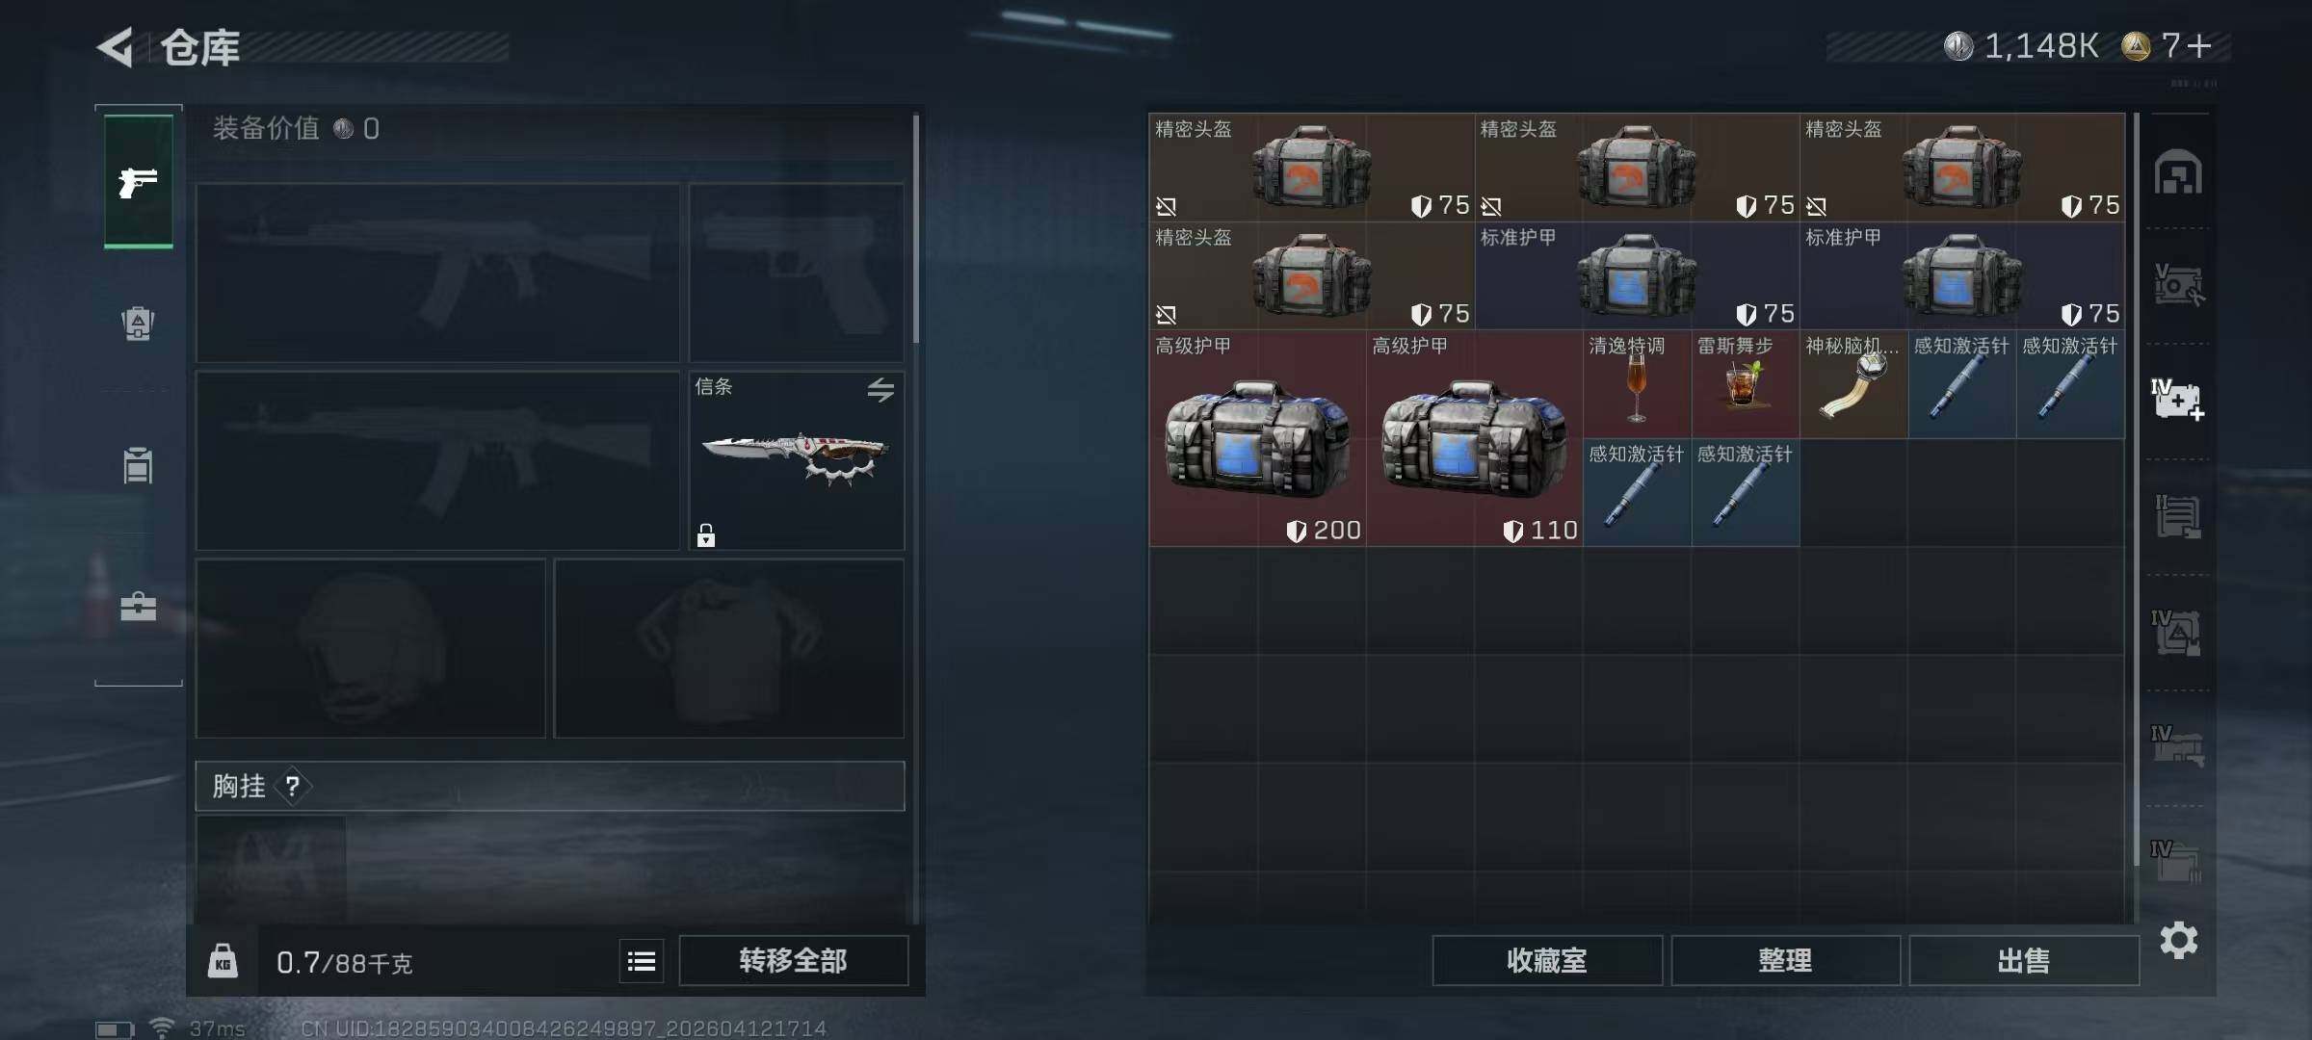The height and width of the screenshot is (1040, 2312).
Task: Open the briefcase icon in left sidebar
Action: pos(138,607)
